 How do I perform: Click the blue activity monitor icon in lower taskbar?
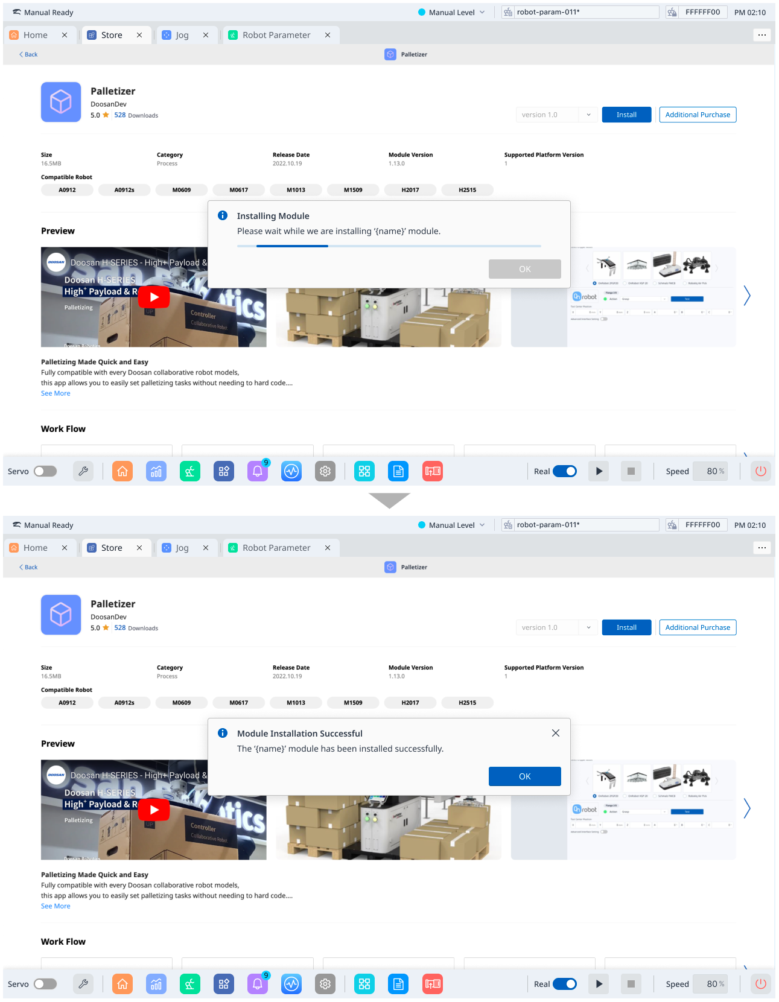(291, 984)
